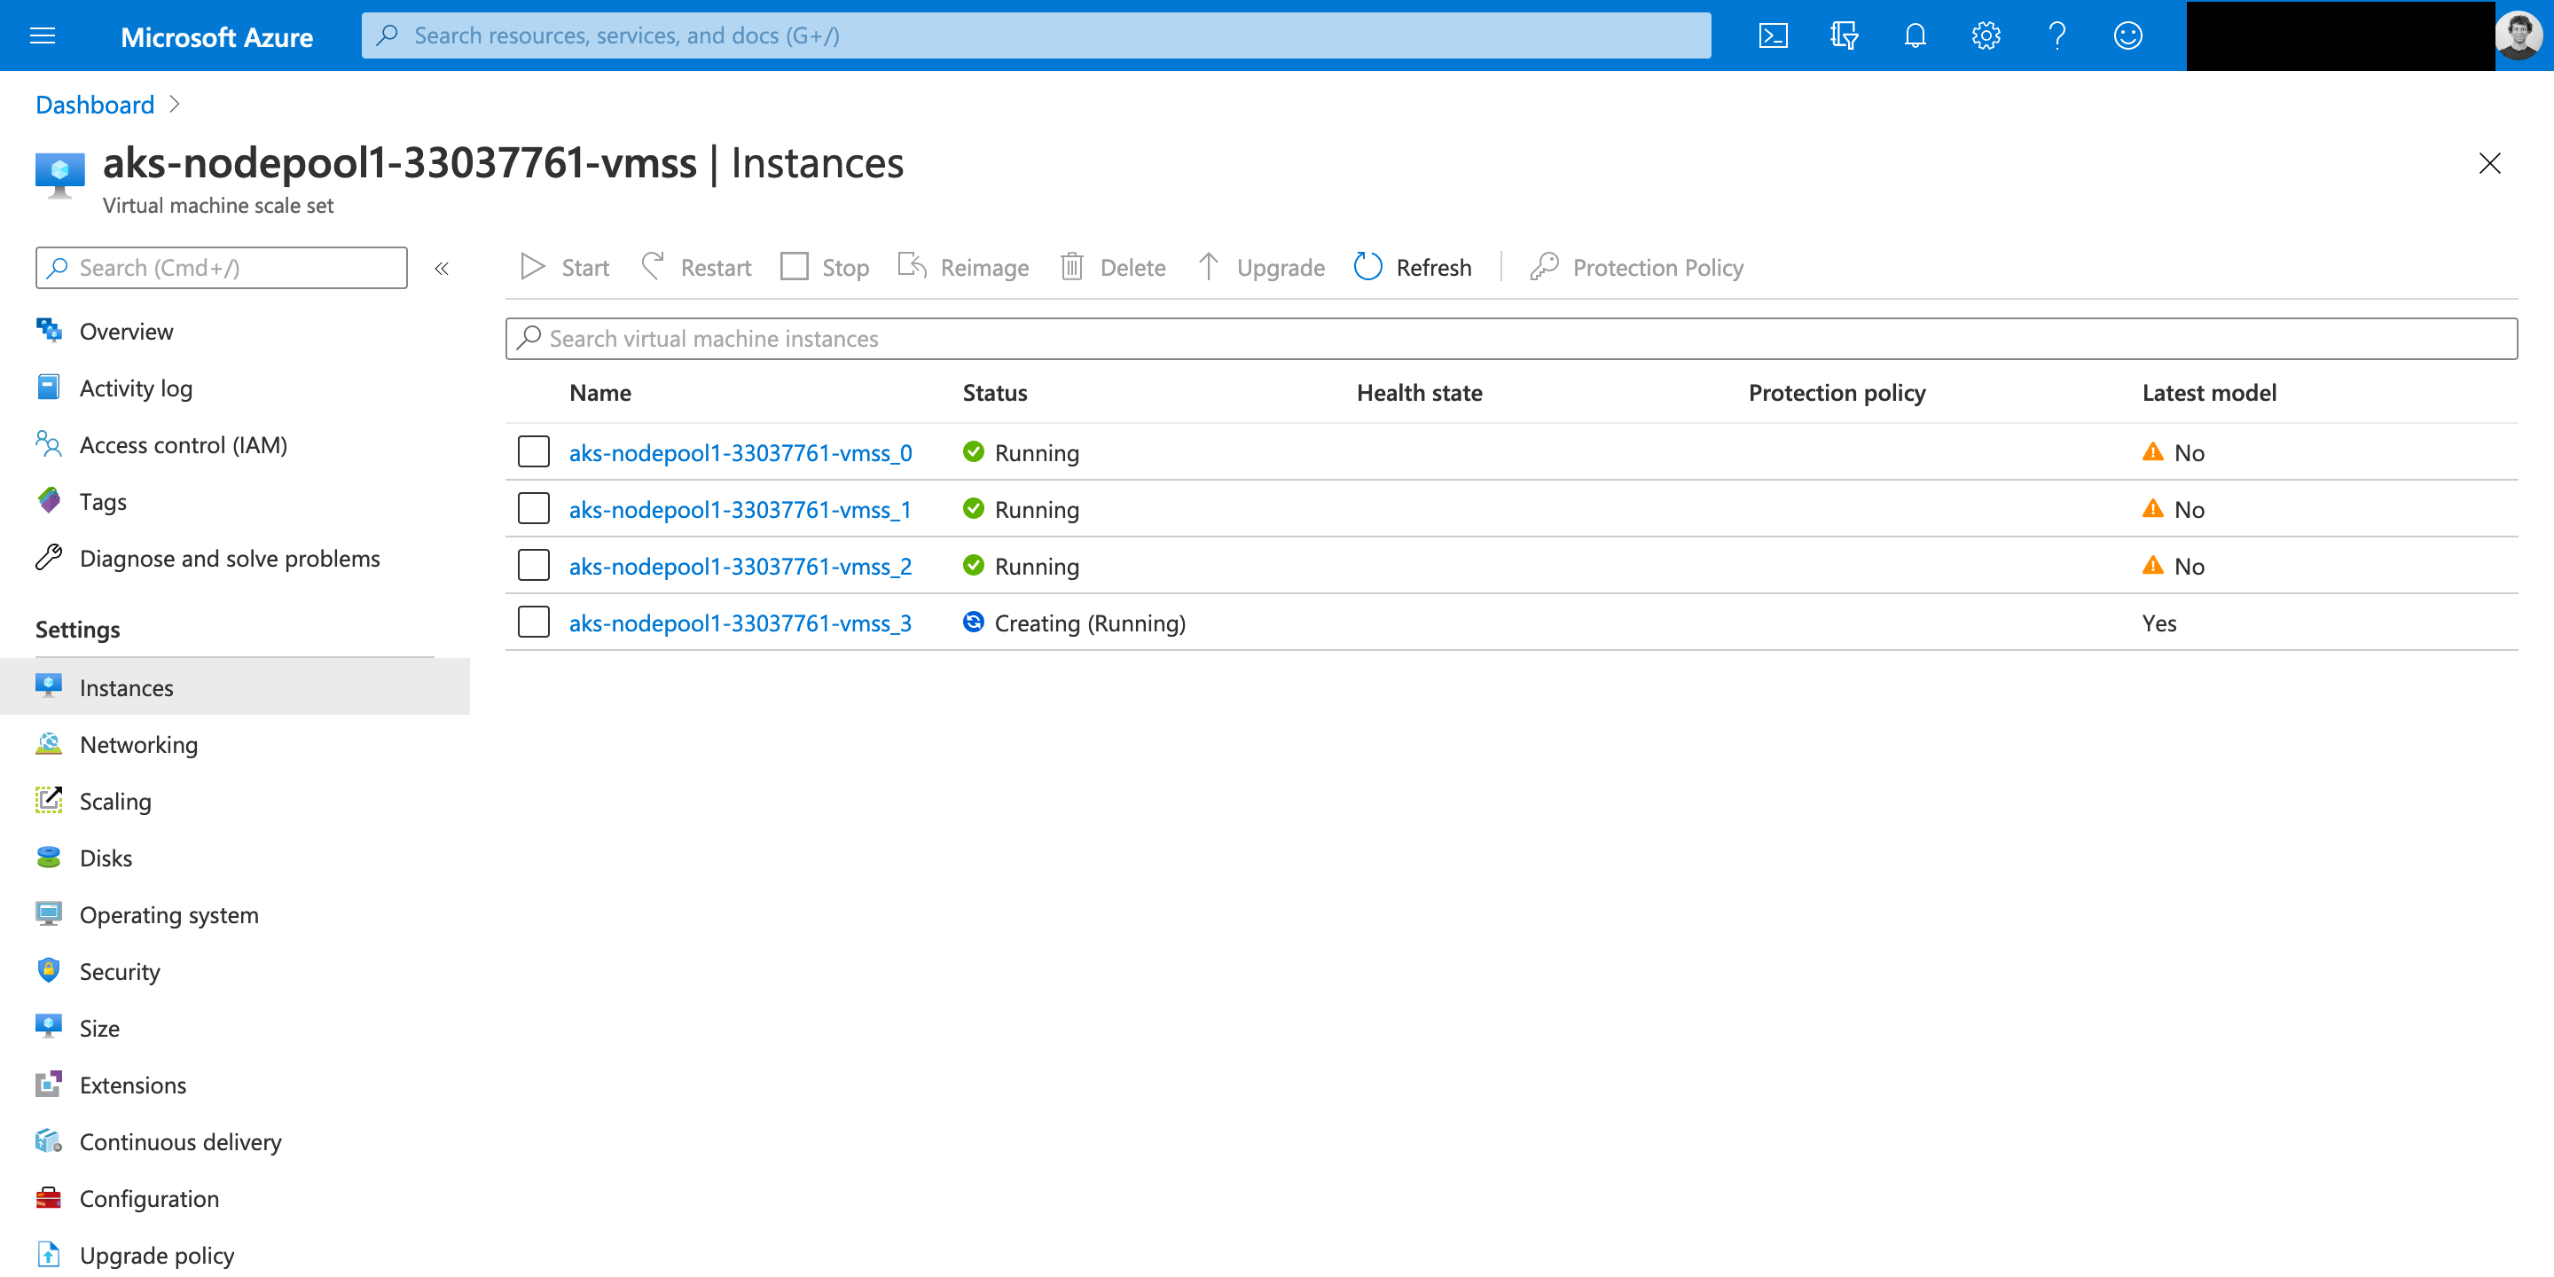Collapse the left sidebar with the chevron

[443, 267]
